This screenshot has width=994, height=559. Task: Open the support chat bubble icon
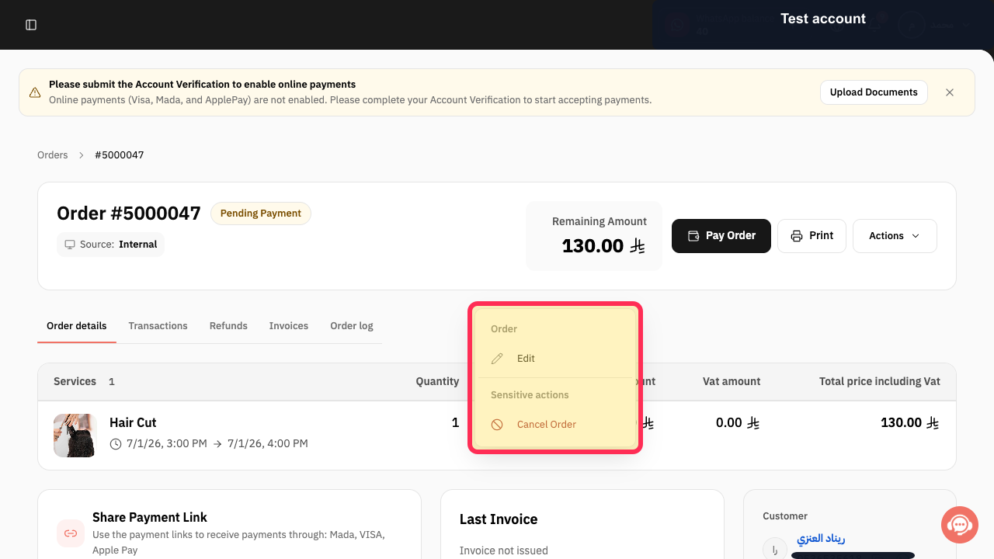click(x=960, y=525)
